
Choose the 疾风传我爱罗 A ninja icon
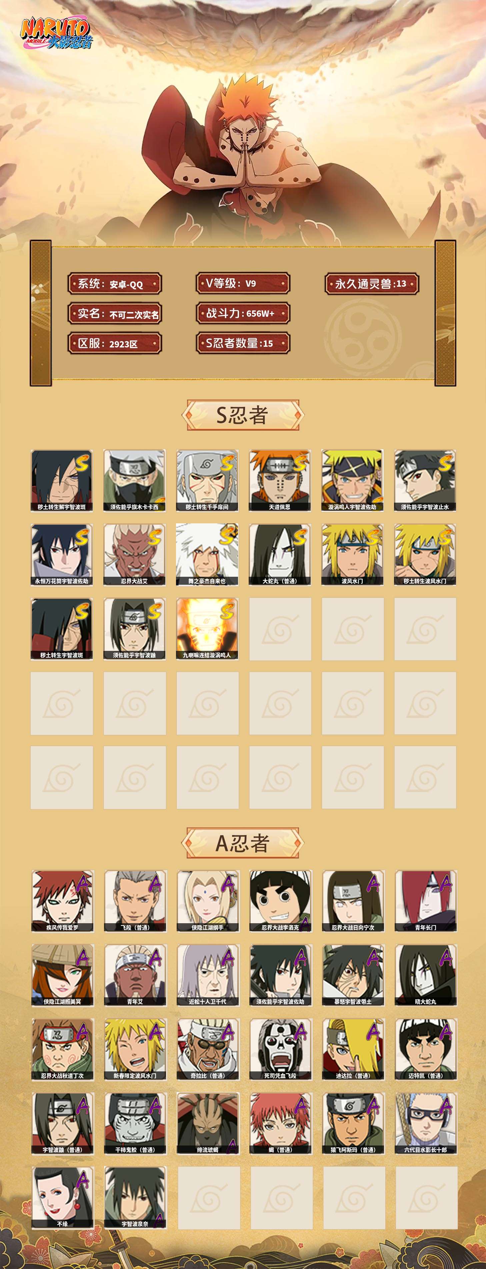(x=62, y=901)
